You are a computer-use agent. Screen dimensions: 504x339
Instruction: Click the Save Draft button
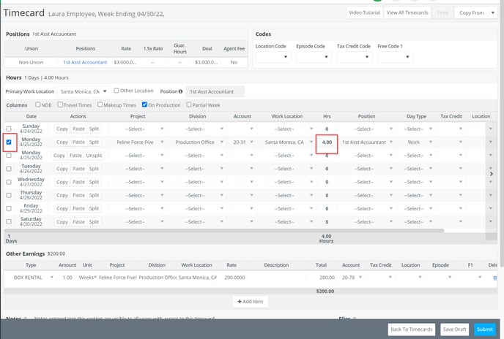click(x=454, y=330)
